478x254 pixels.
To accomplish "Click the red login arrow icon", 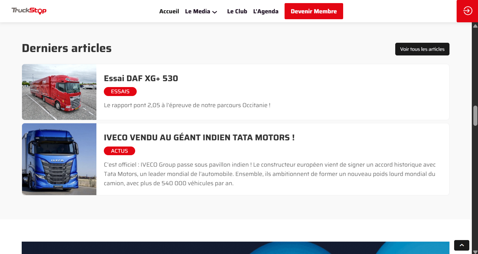I will (x=467, y=11).
